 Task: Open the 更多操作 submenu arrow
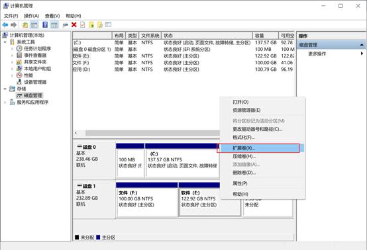pyautogui.click(x=362, y=54)
